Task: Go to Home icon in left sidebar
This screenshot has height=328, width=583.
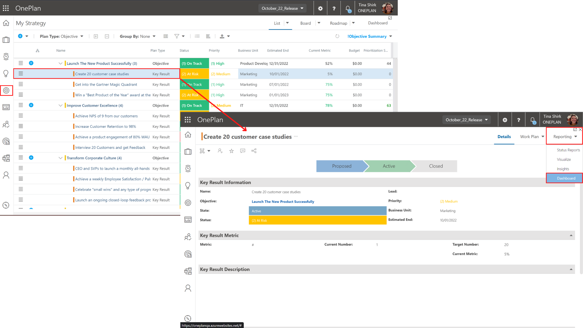Action: (6, 23)
